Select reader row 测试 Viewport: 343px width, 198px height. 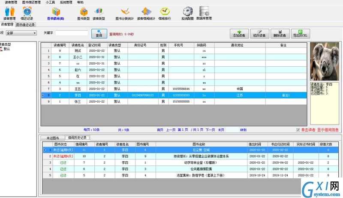click(174, 50)
